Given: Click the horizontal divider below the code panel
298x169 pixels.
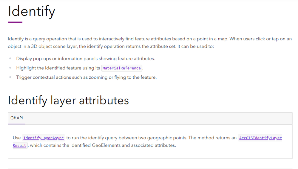Looking at the screenshot, I should 150,168.
